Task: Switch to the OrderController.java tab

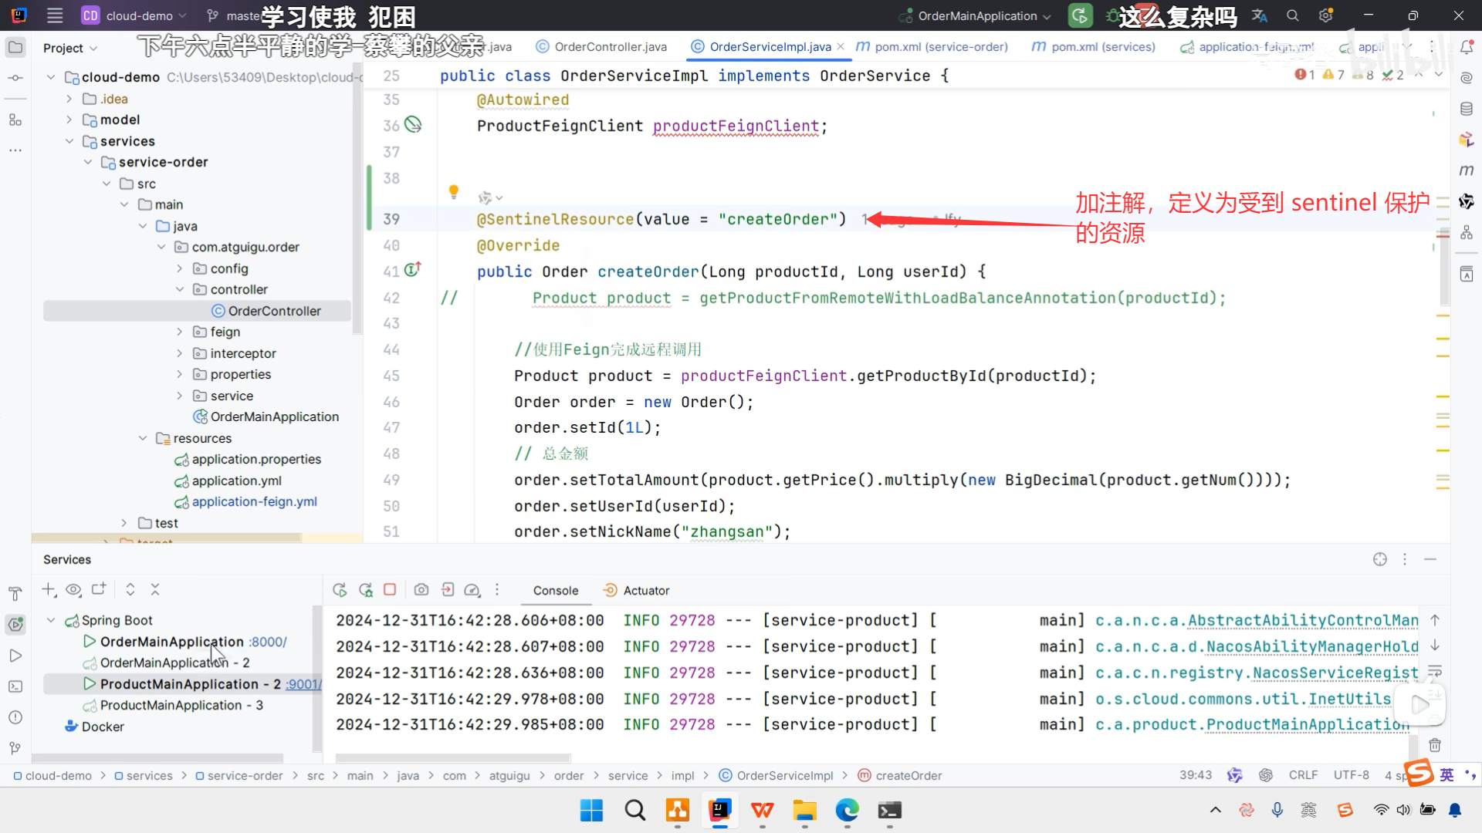Action: pyautogui.click(x=610, y=47)
